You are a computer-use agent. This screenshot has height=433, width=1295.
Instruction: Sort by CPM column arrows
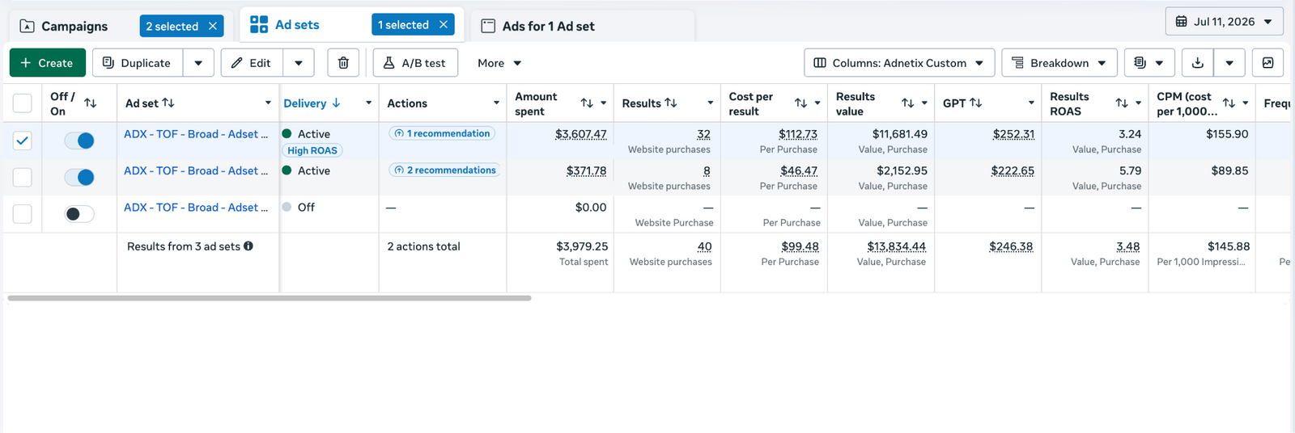coord(1229,103)
